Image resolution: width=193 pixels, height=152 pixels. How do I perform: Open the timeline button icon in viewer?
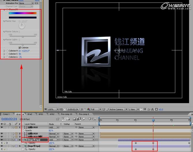149,109
